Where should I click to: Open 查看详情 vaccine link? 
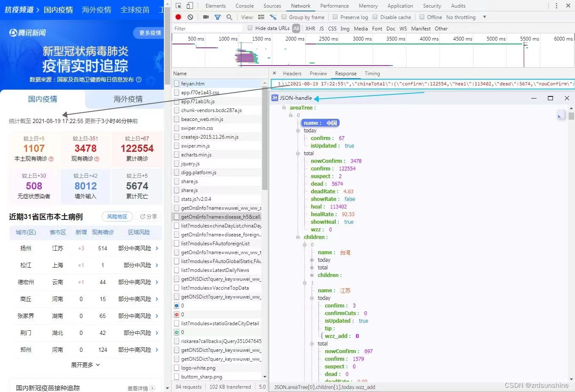141,388
